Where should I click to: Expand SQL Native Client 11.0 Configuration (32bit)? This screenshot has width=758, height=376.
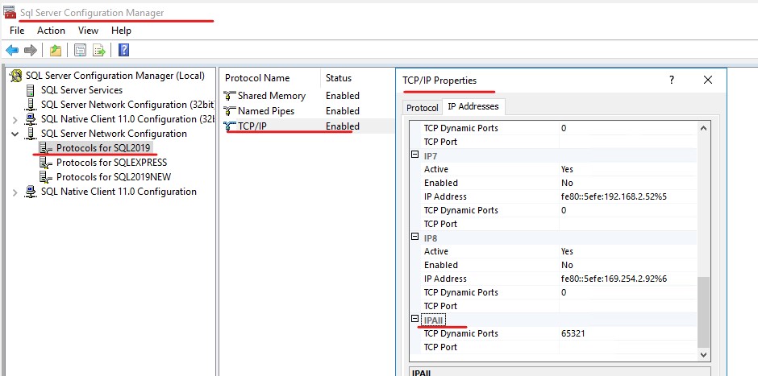click(x=15, y=120)
